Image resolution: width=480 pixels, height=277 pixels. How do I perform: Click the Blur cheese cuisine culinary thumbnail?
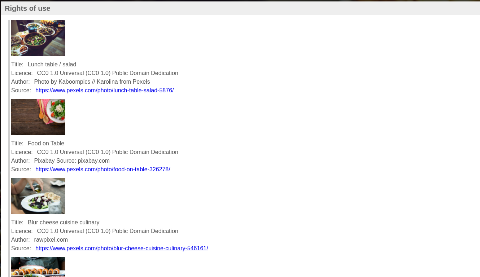pyautogui.click(x=38, y=196)
